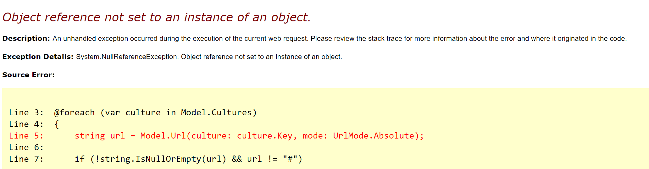Click 'stack trace' words in the description

click(385, 39)
